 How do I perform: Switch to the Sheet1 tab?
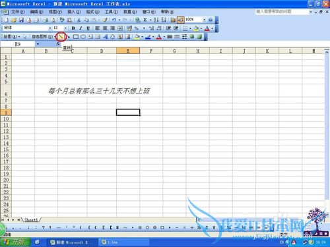click(x=31, y=220)
